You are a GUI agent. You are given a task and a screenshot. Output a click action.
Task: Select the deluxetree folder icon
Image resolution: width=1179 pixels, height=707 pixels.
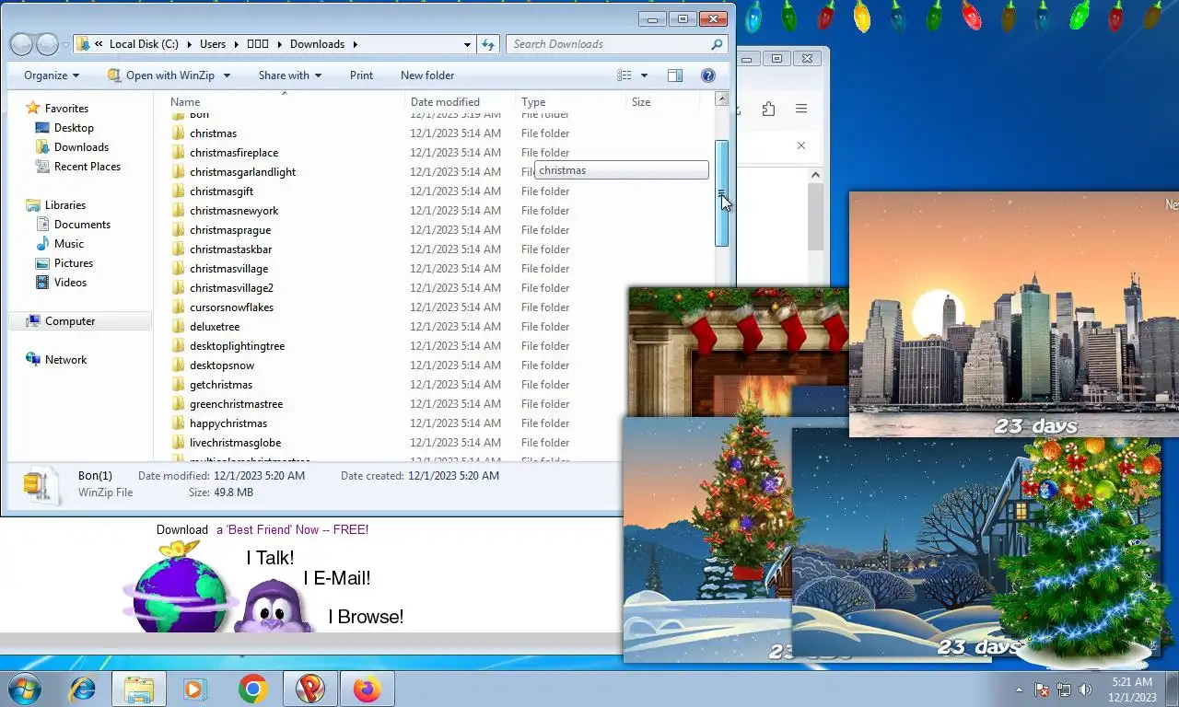click(179, 327)
